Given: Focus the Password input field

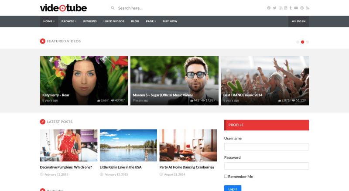Looking at the screenshot, I should coord(267,166).
